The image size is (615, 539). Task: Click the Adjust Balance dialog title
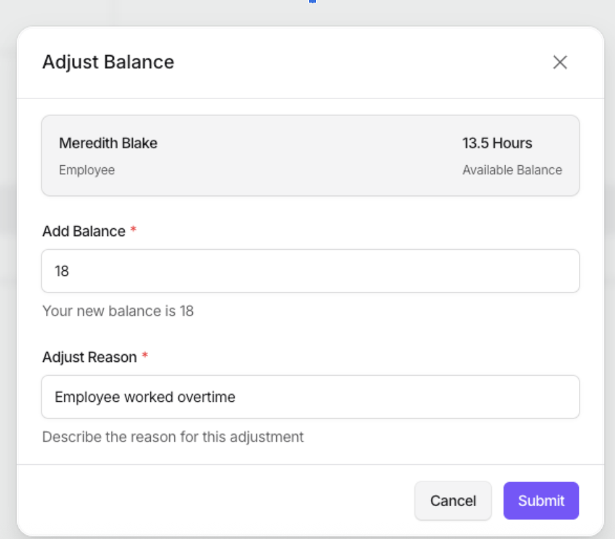[x=108, y=62]
